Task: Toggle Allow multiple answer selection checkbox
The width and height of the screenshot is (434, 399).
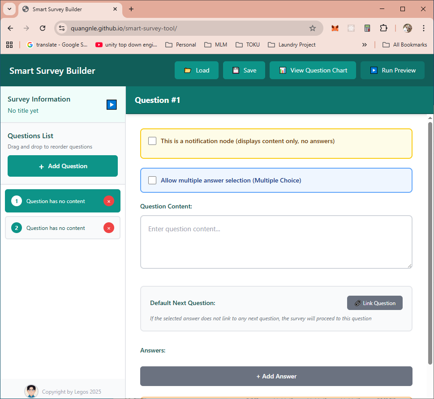Action: click(152, 180)
